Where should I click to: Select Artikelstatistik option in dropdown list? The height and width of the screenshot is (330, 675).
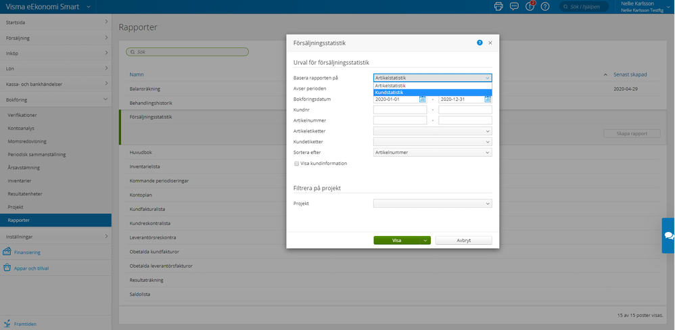pos(433,86)
